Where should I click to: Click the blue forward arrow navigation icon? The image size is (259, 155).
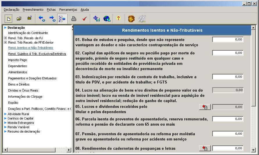(52, 19)
